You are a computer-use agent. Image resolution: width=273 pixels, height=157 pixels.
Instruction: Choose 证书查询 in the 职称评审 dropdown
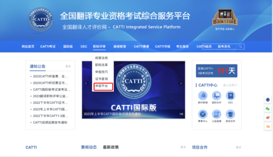[101, 79]
